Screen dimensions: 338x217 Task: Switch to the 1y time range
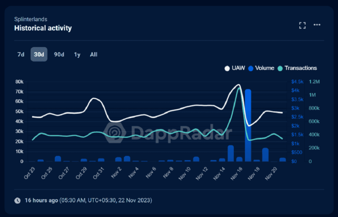77,55
